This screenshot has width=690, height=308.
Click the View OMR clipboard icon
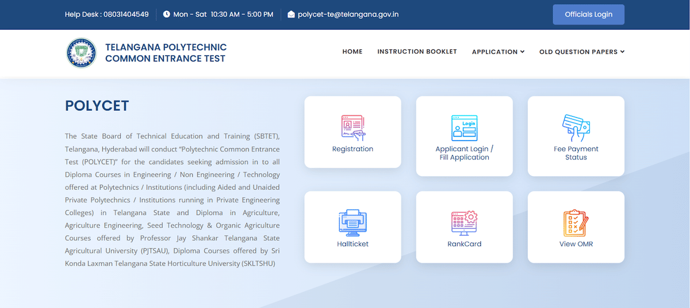tap(576, 223)
